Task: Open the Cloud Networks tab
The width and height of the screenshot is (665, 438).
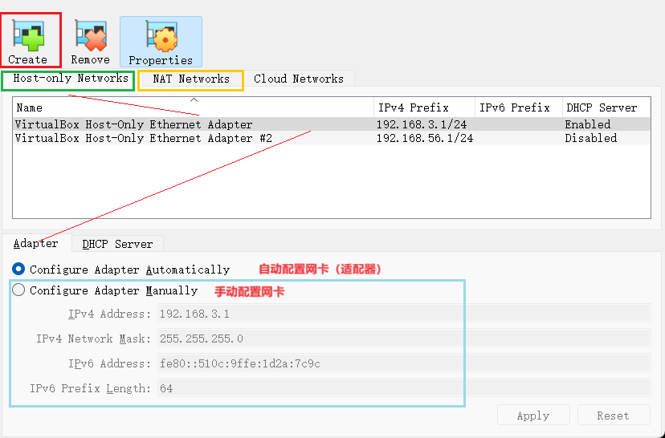Action: click(x=299, y=79)
